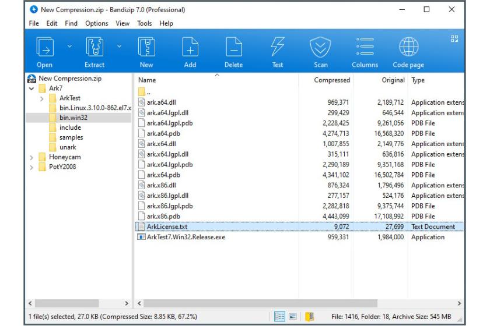The width and height of the screenshot is (490, 326).
Task: Sort by the Type column header
Action: point(436,80)
